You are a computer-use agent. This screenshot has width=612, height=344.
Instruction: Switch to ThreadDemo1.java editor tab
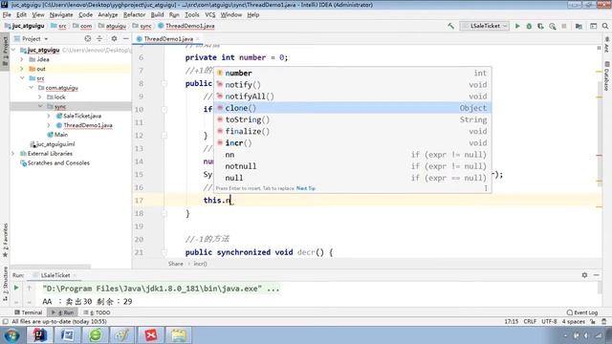click(168, 38)
